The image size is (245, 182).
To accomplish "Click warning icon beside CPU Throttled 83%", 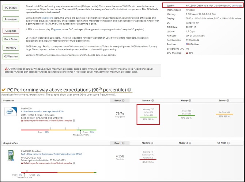I will 187,53.
